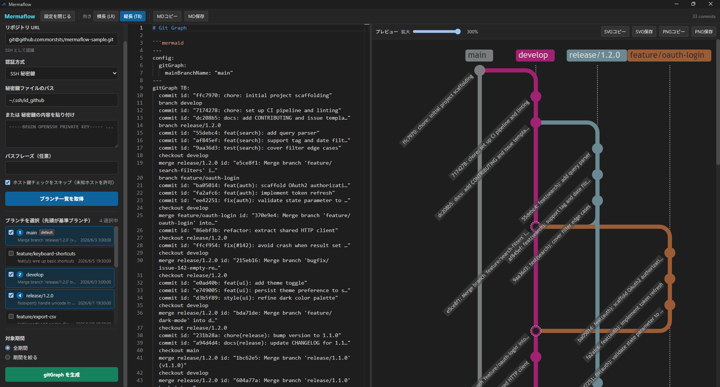
Task: Close the settings panel with 設定を閉じる
Action: pyautogui.click(x=57, y=16)
